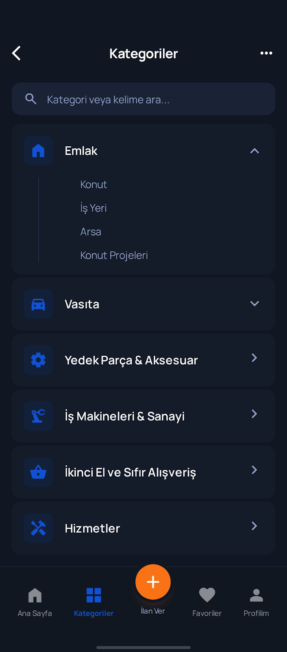Open the Favoriler heart icon
The image size is (287, 652).
[x=207, y=595]
